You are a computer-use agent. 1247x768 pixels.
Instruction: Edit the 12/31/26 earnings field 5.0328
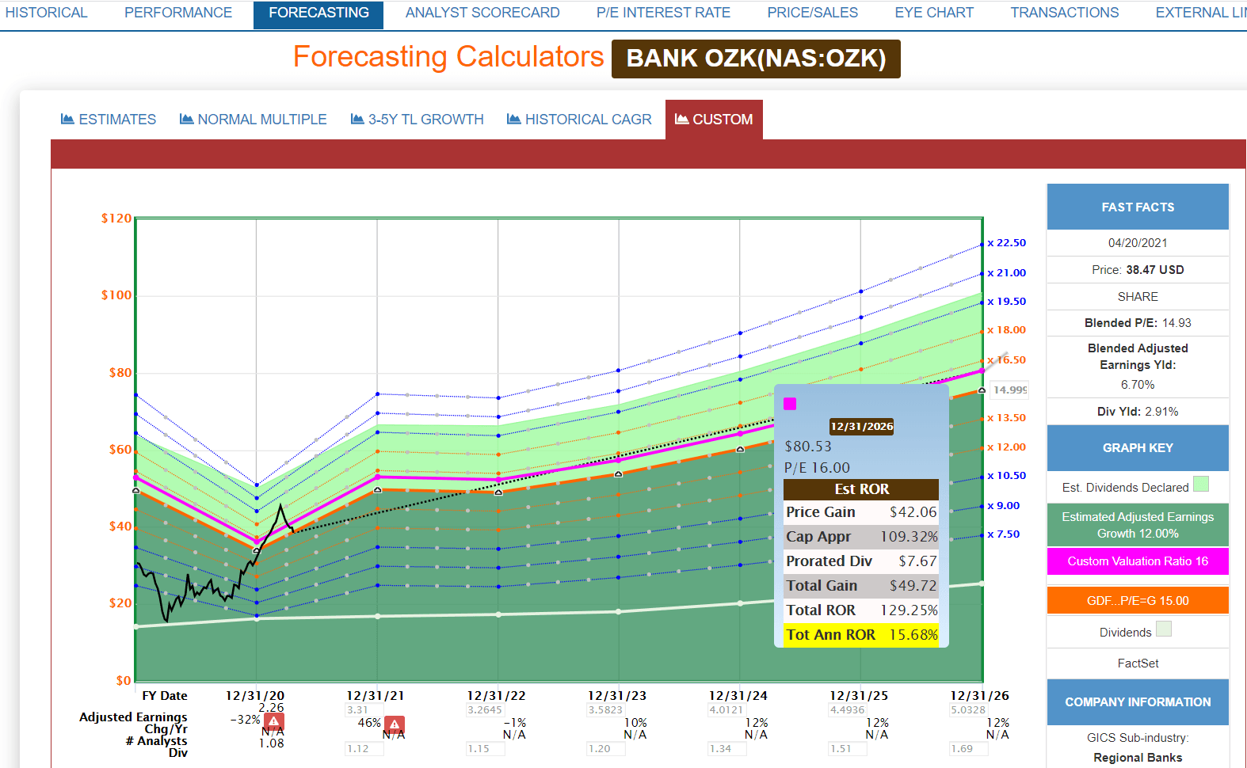tap(968, 710)
